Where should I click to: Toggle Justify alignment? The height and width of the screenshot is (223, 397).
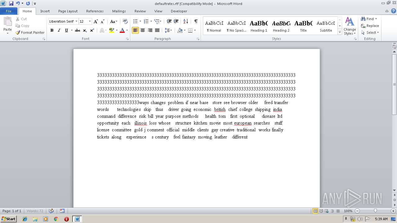click(x=157, y=30)
